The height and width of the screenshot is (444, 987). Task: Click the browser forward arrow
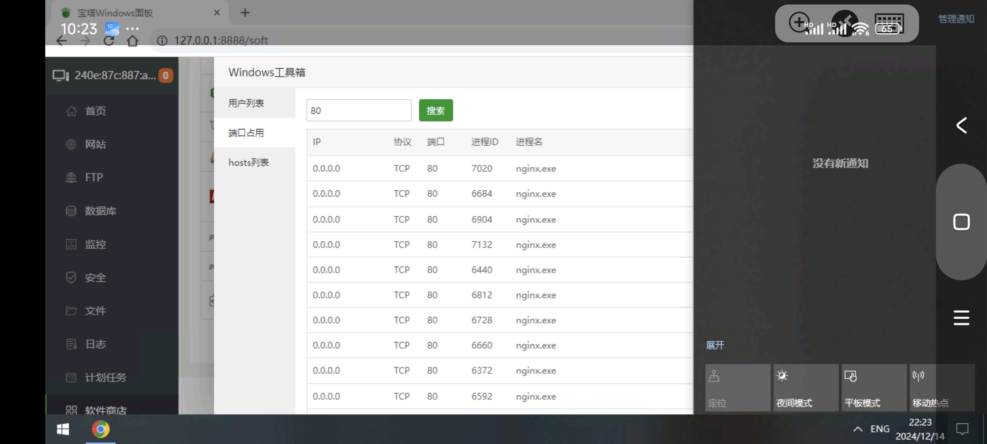pos(85,41)
